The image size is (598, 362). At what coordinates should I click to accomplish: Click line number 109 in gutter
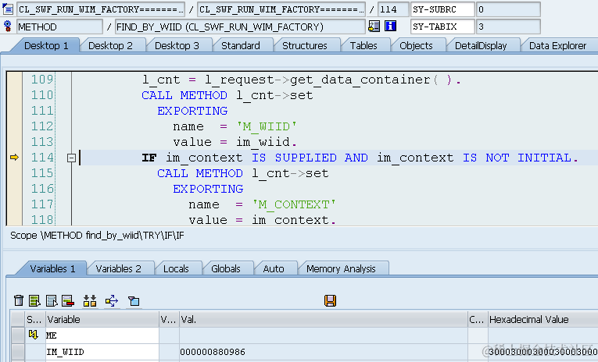[x=42, y=79]
